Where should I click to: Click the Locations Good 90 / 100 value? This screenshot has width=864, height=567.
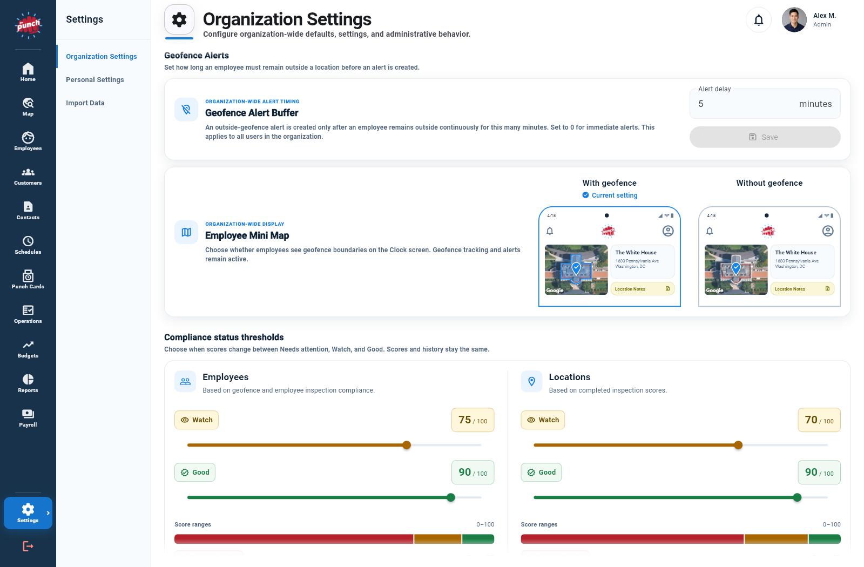[819, 473]
